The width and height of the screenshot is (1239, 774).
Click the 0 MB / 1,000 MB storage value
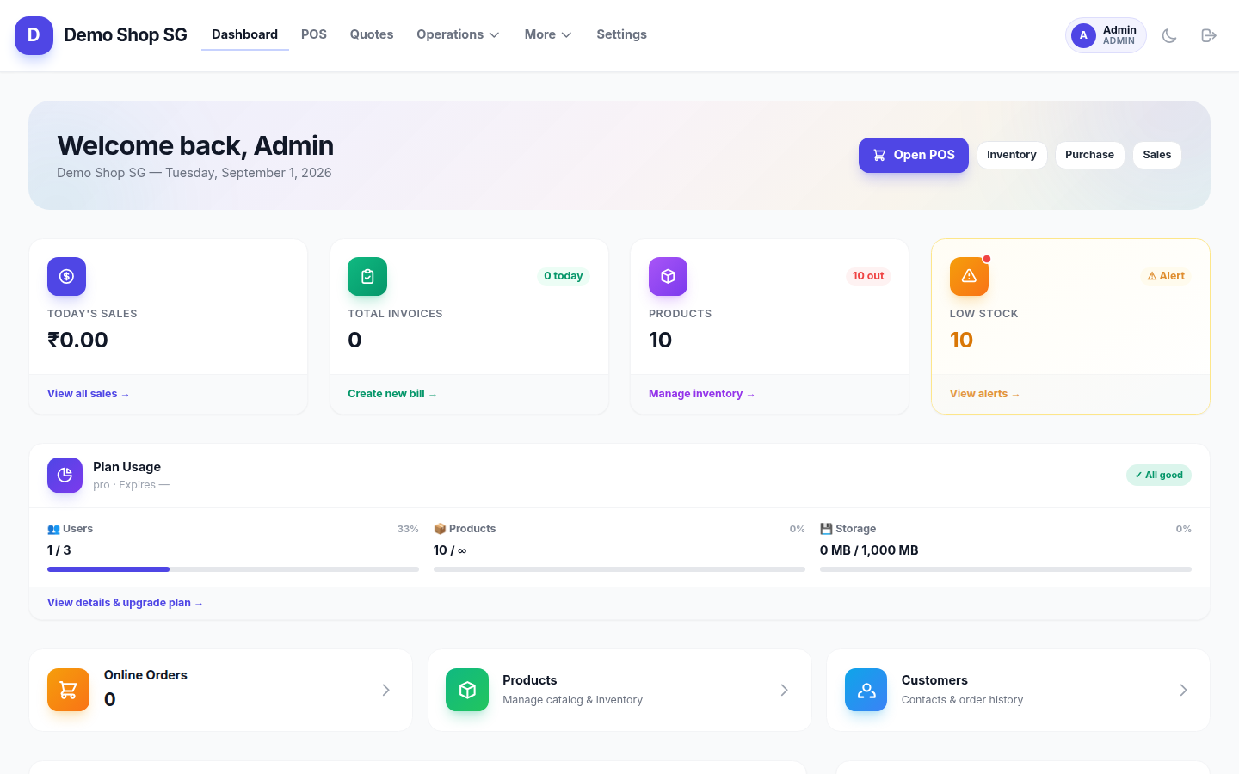tap(869, 550)
